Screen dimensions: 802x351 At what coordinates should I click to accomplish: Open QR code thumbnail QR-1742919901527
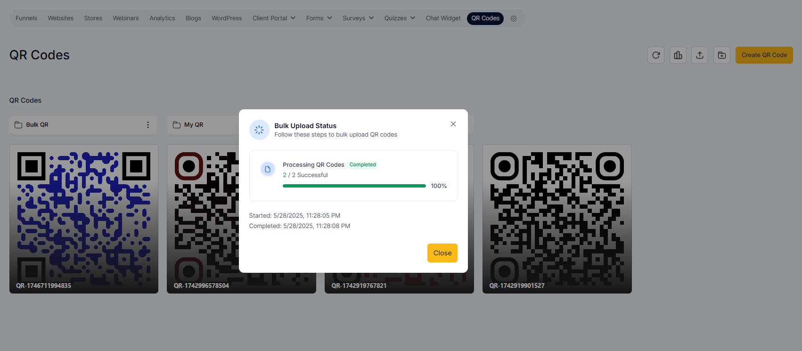[557, 219]
